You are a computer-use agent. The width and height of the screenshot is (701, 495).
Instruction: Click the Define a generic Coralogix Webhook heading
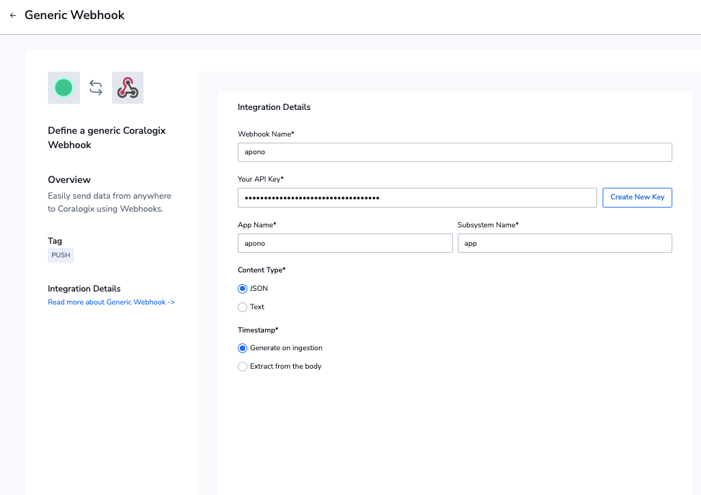[107, 137]
